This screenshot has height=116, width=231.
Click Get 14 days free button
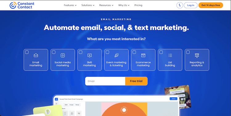pyautogui.click(x=211, y=5)
